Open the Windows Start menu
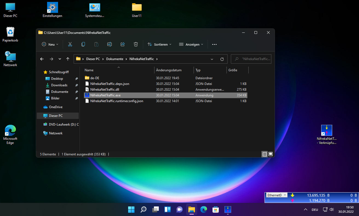Viewport: 359px width, 216px height. click(x=131, y=209)
